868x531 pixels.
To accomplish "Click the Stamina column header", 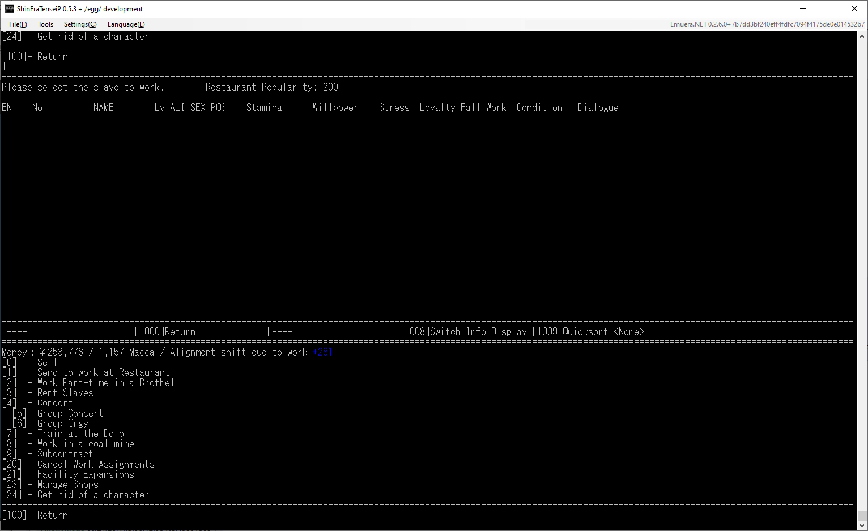I will click(x=264, y=108).
